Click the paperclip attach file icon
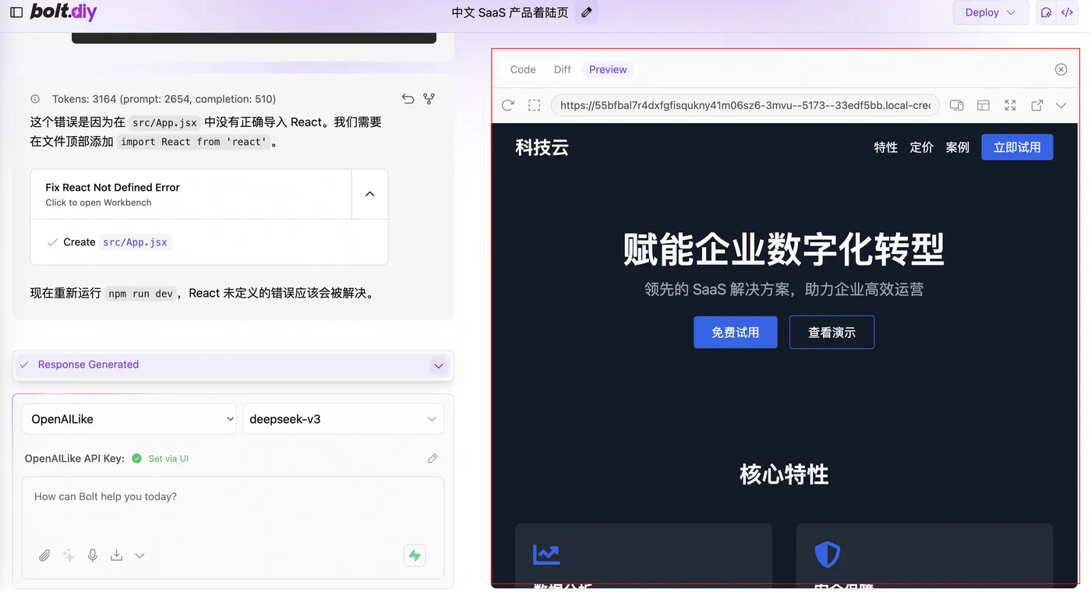The width and height of the screenshot is (1091, 592). click(x=45, y=555)
